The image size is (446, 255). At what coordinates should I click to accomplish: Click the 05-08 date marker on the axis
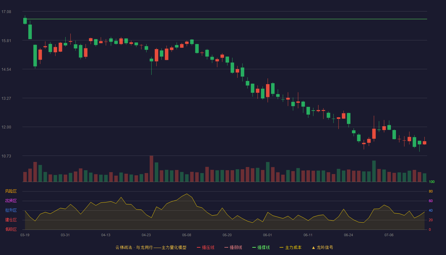(x=187, y=235)
